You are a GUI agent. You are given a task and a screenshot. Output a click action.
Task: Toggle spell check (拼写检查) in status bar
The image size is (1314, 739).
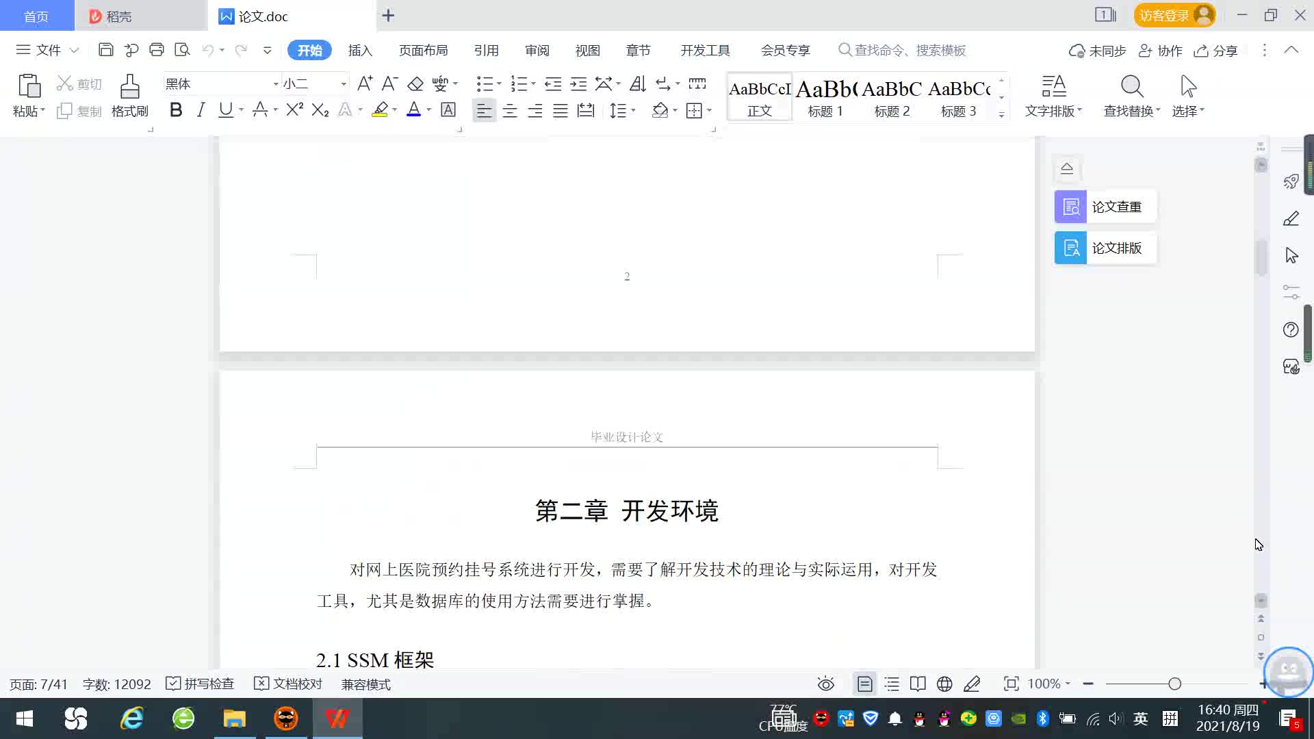[x=201, y=684]
